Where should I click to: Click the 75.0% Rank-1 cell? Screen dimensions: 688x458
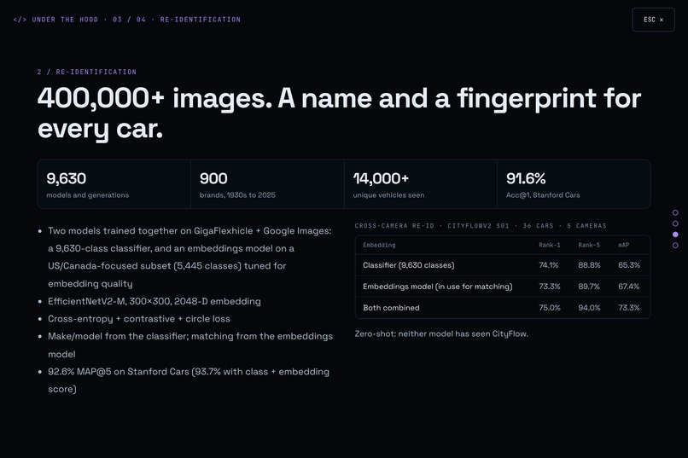550,308
